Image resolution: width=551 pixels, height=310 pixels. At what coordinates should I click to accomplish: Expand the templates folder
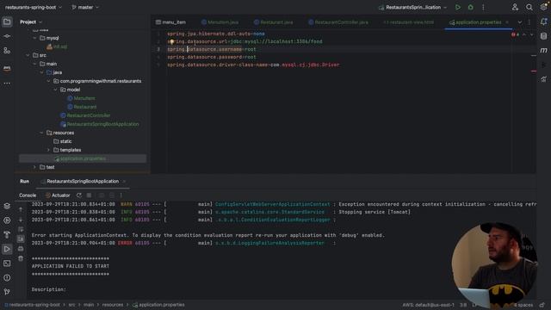(x=48, y=150)
